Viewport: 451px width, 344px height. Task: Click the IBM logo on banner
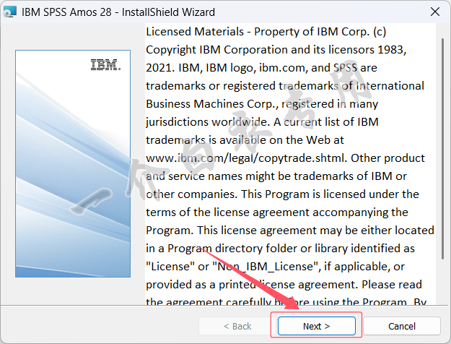point(105,65)
